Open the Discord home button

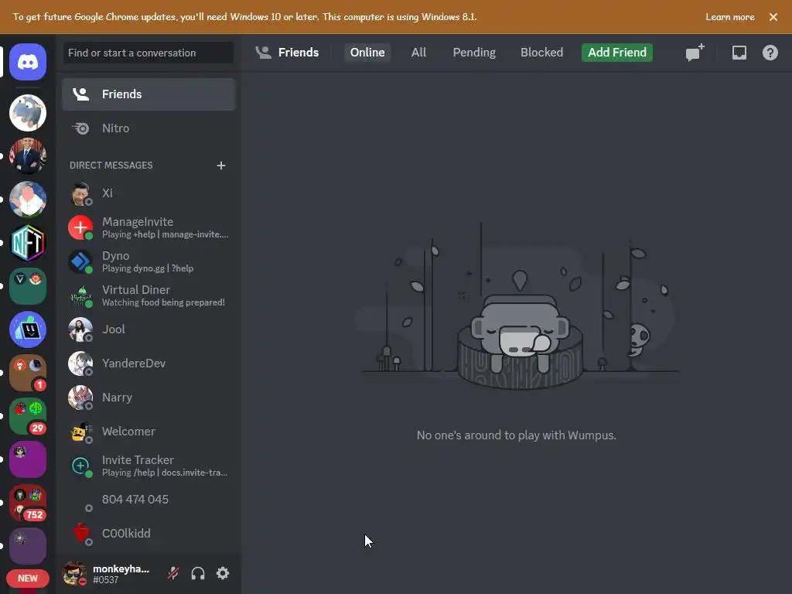tap(28, 62)
